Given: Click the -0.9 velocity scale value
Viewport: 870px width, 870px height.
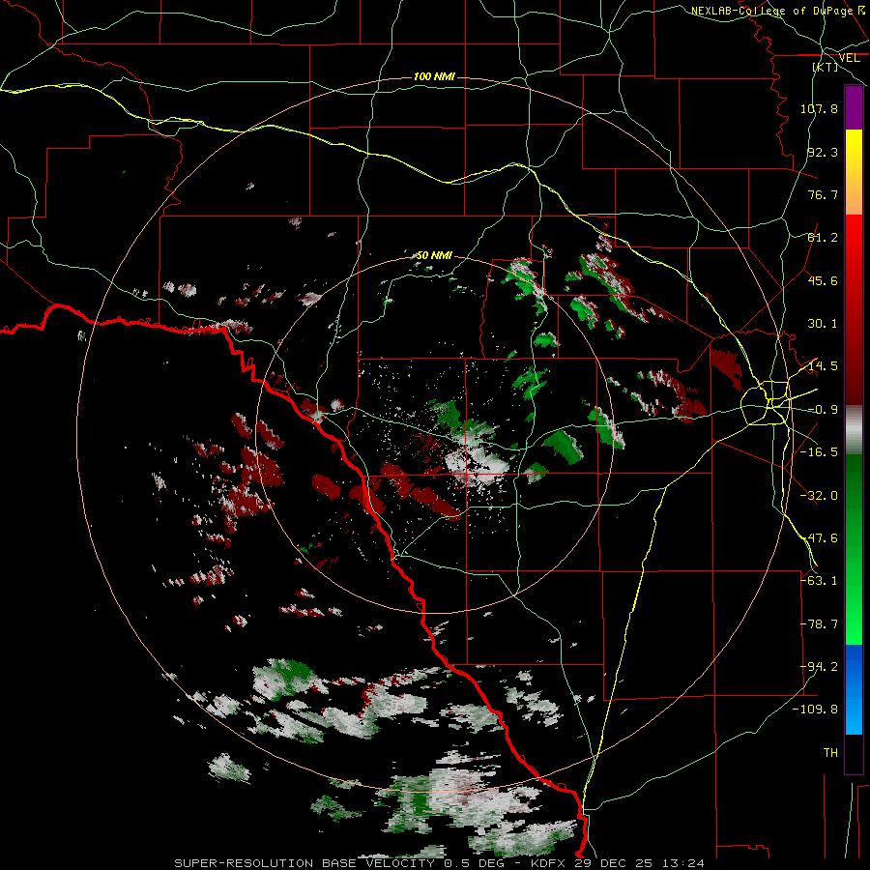Looking at the screenshot, I should 823,410.
